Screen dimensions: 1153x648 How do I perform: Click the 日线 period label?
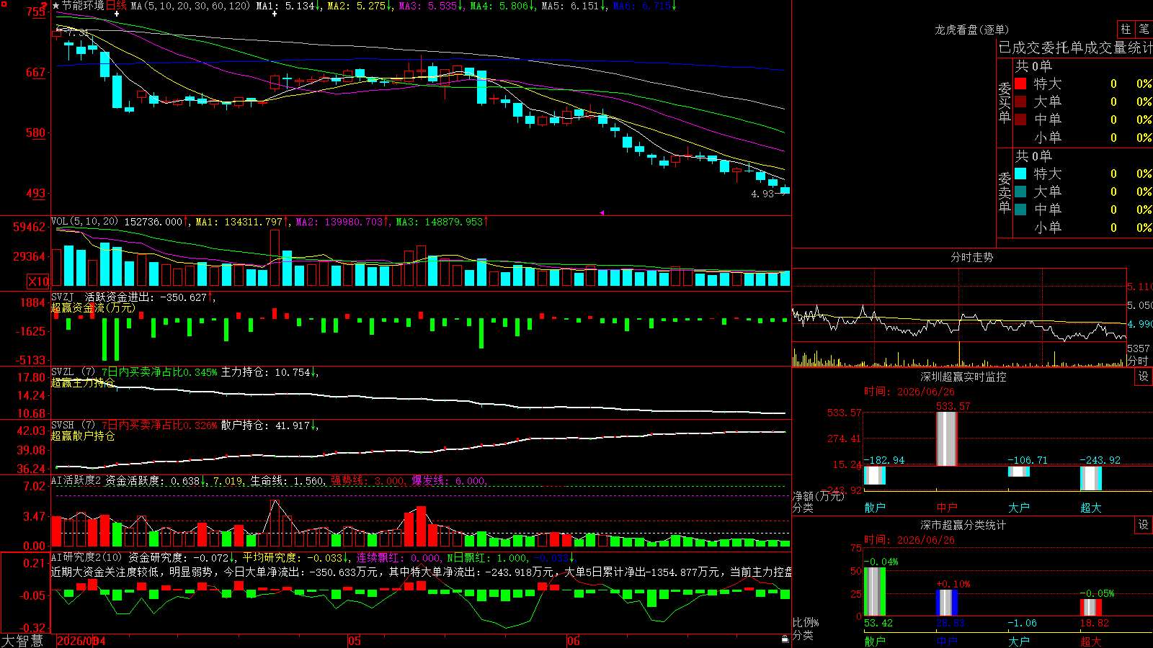pyautogui.click(x=116, y=6)
